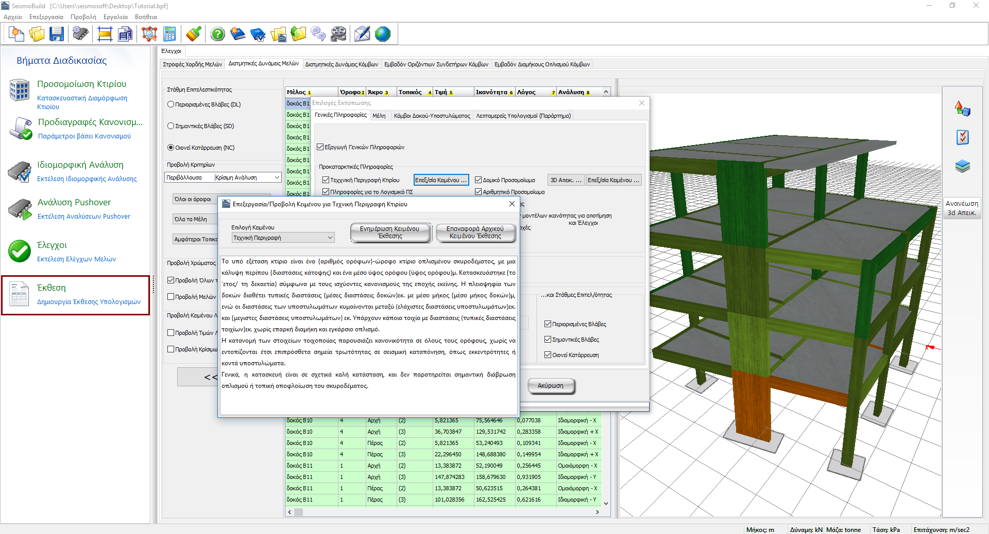This screenshot has width=989, height=534.
Task: Click the green help question mark icon
Action: 218,34
